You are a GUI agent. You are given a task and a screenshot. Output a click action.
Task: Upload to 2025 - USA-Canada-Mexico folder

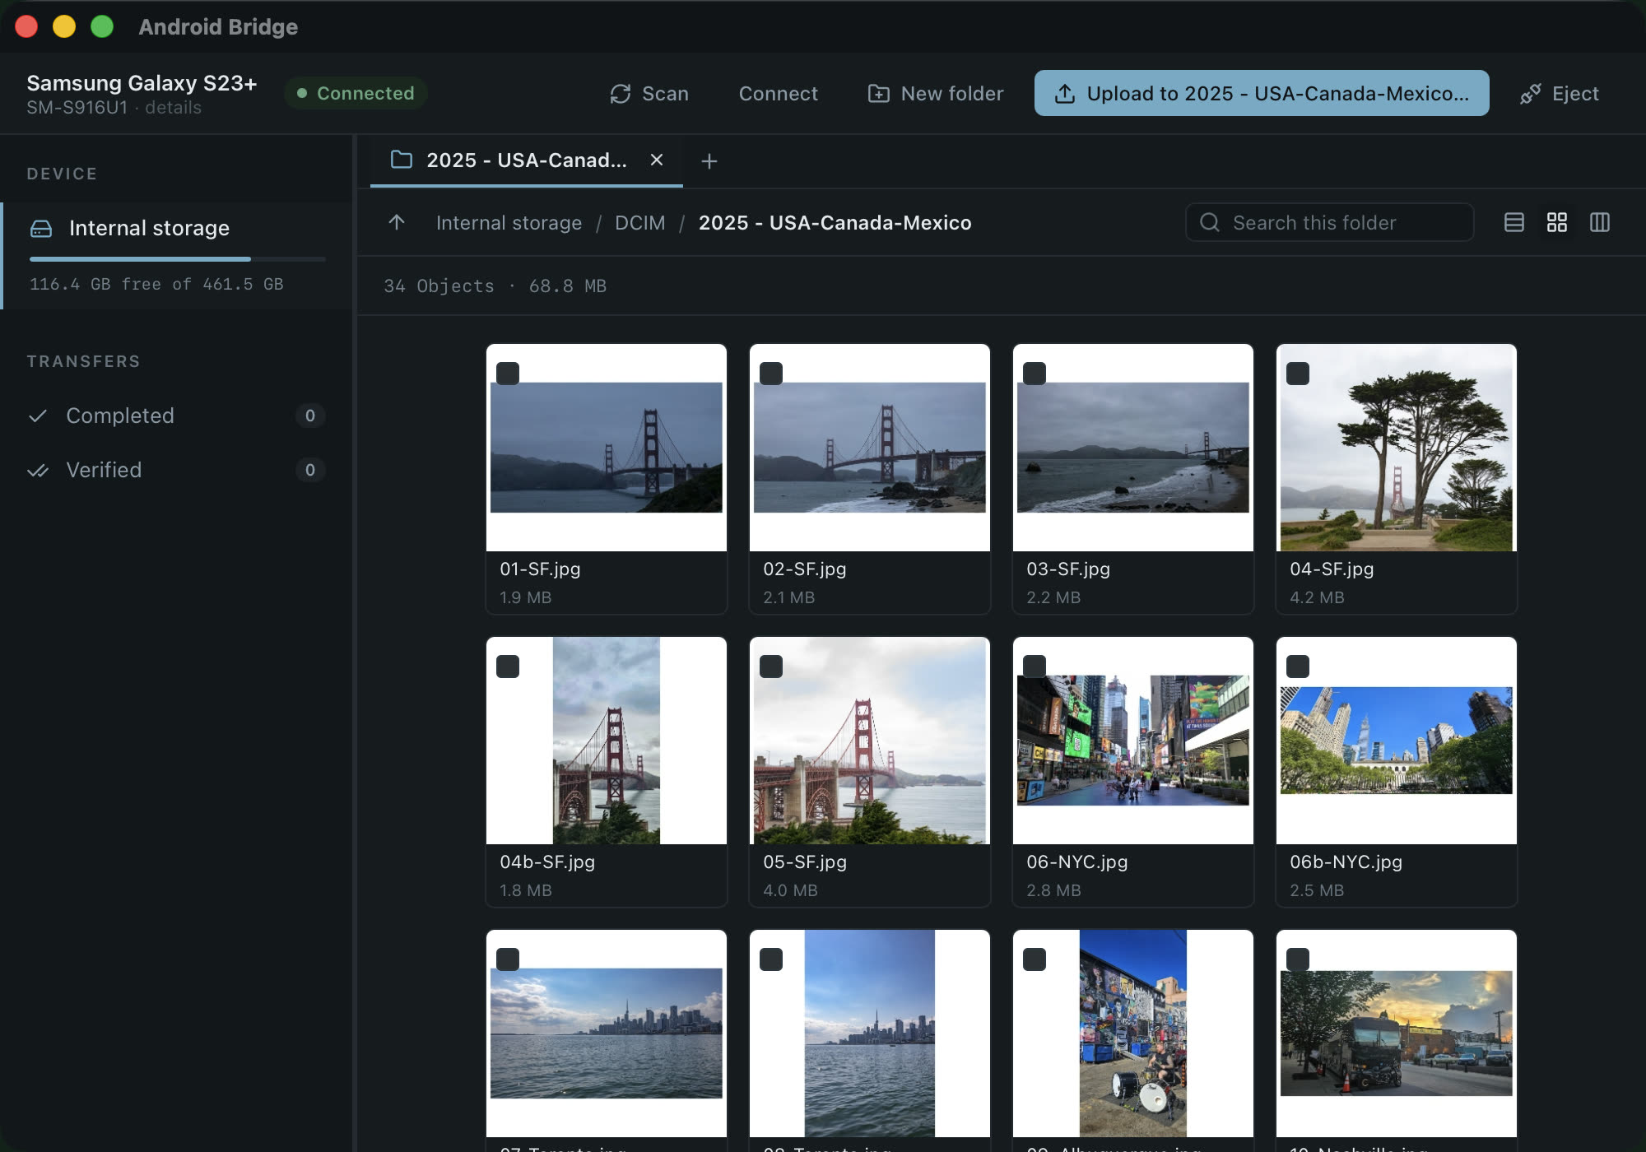(x=1262, y=93)
